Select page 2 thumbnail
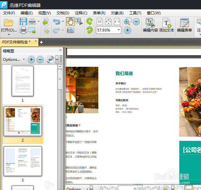This screenshot has width=201, height=190. (x=23, y=121)
